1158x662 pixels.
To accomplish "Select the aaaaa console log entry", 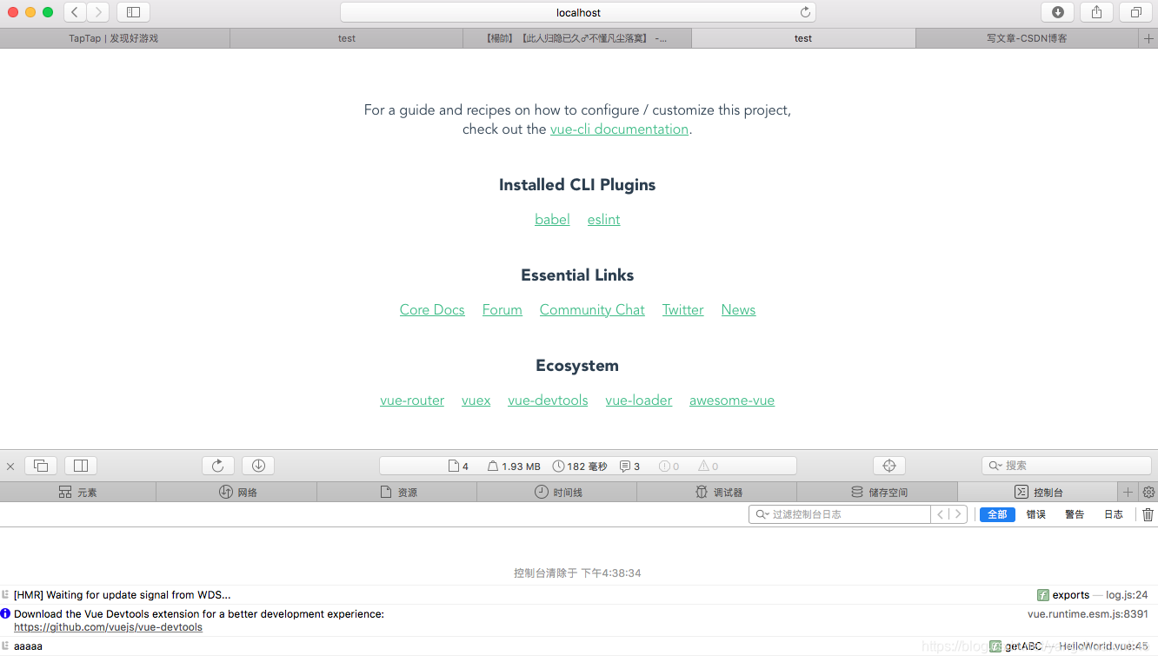I will pyautogui.click(x=579, y=646).
